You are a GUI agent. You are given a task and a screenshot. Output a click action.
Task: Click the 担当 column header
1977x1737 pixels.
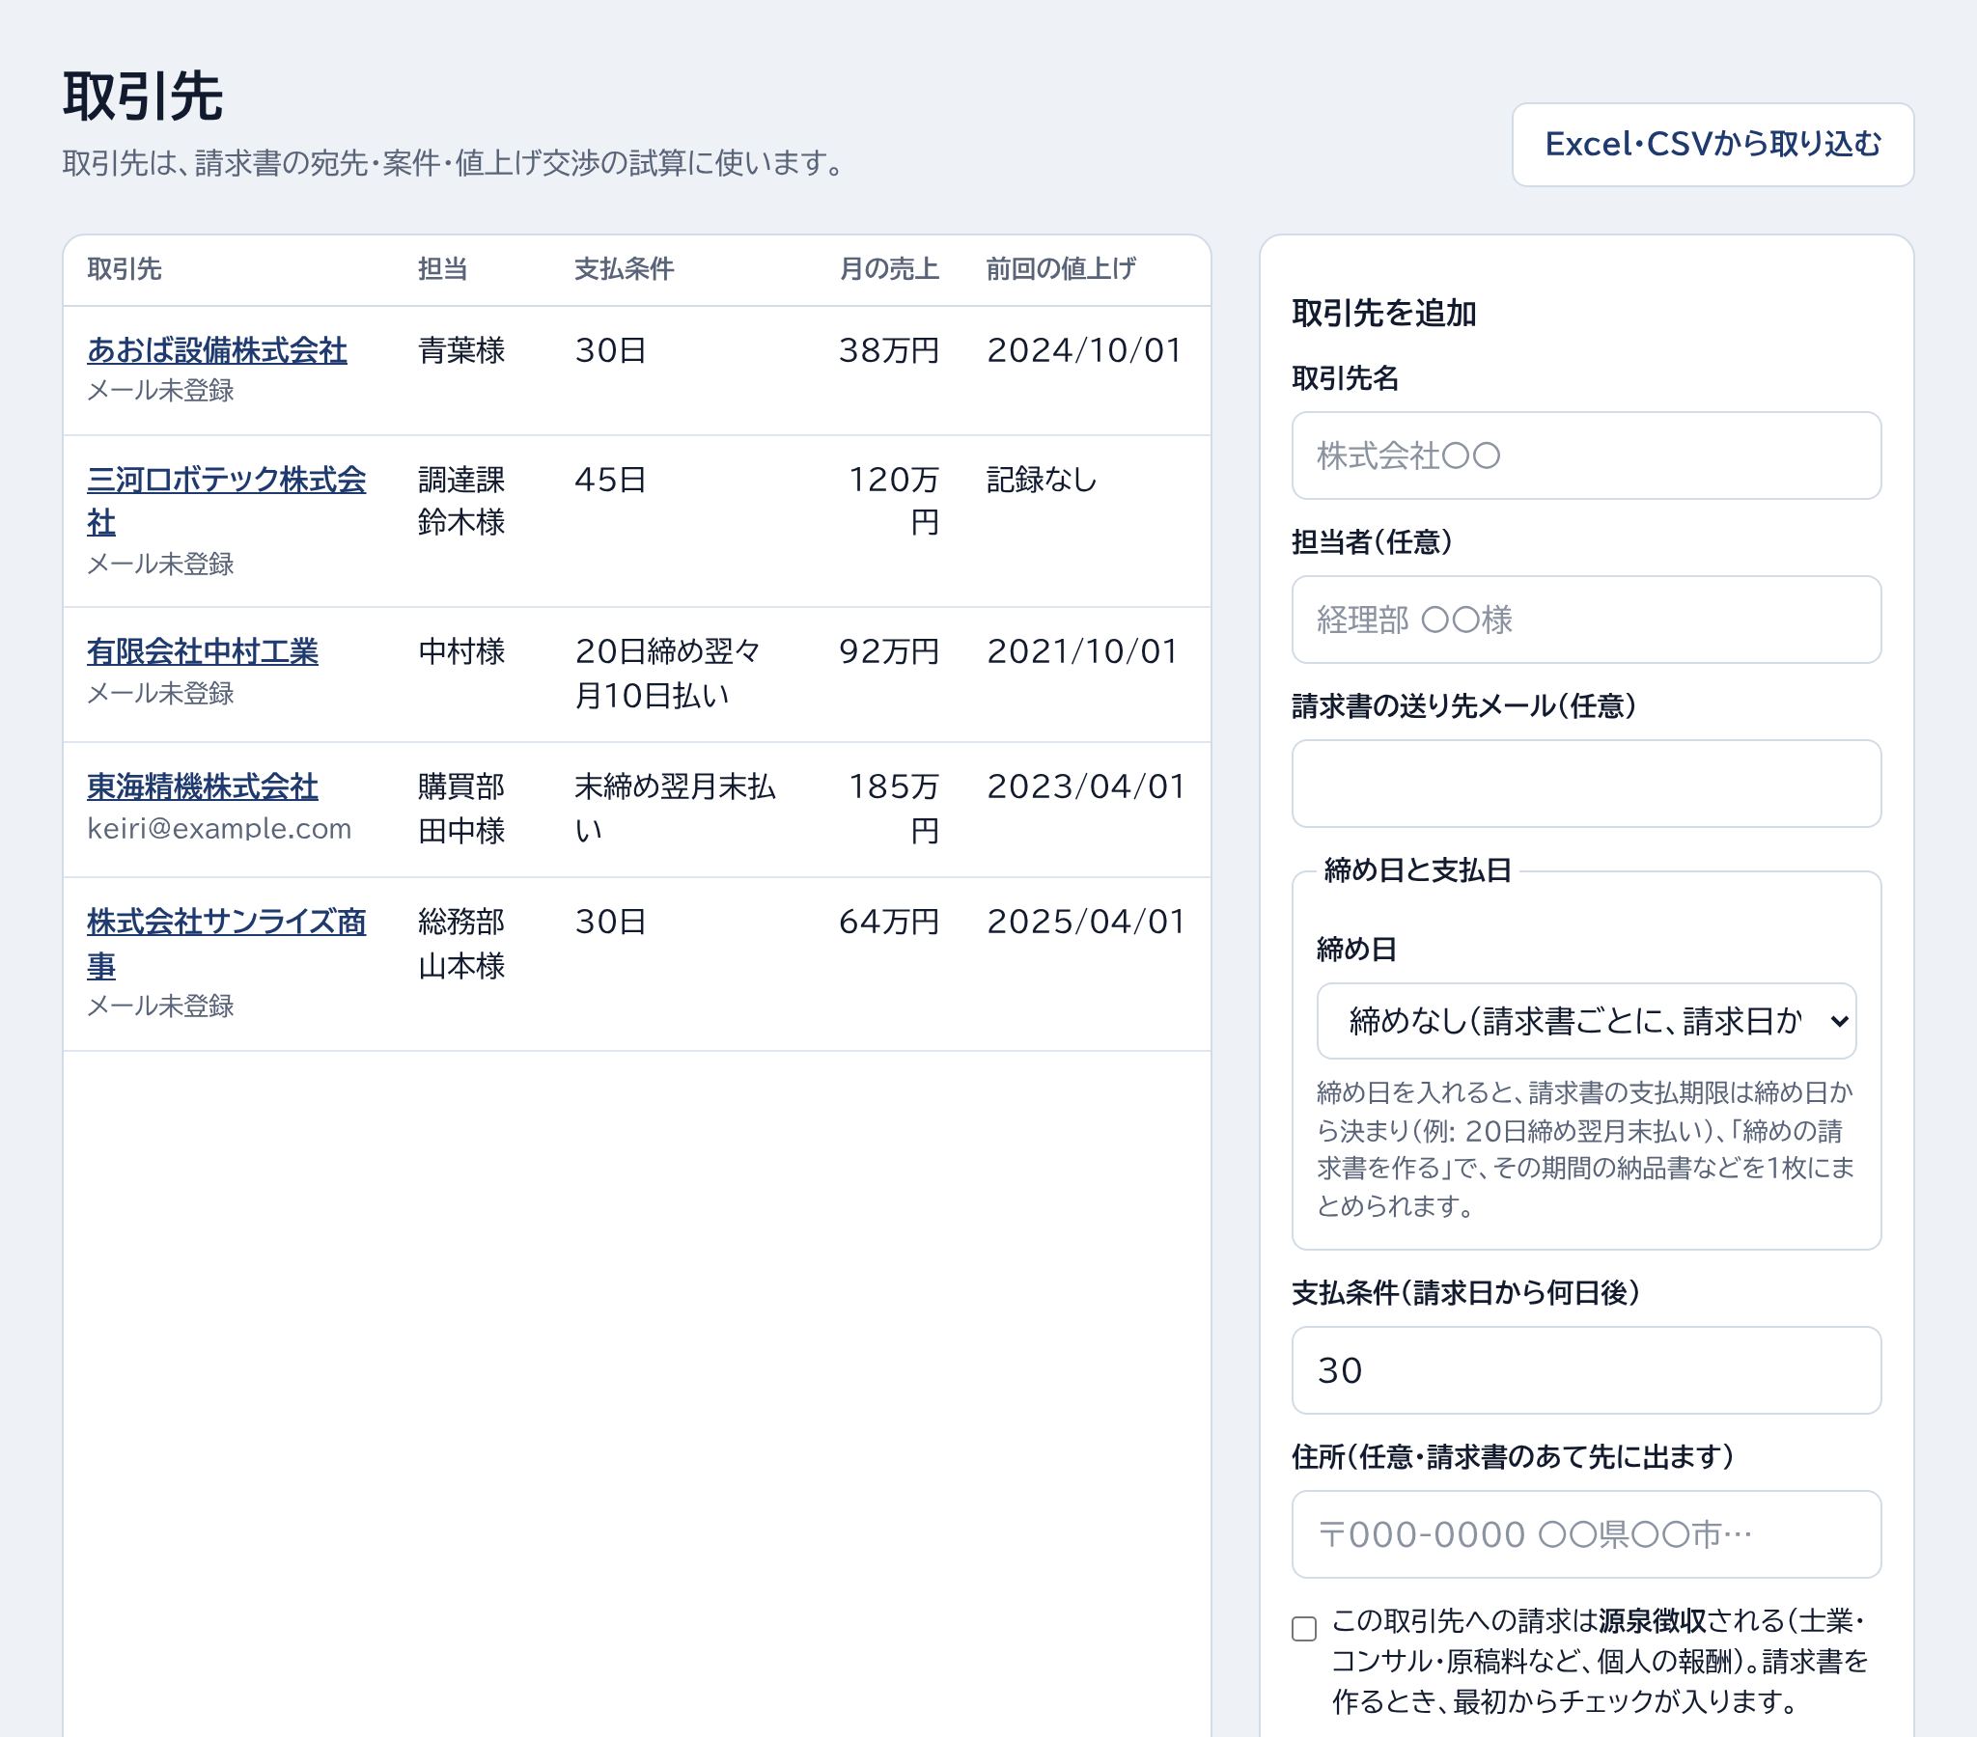[x=442, y=269]
